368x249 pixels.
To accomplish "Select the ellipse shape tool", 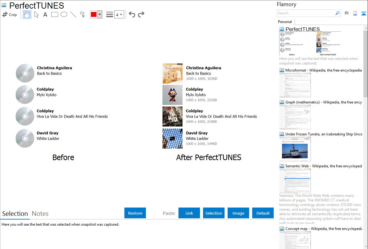I will (64, 14).
